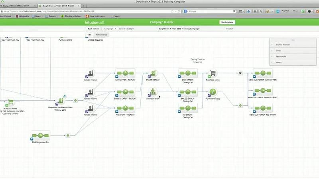
Task: Click the Back to List button
Action: (x=93, y=29)
